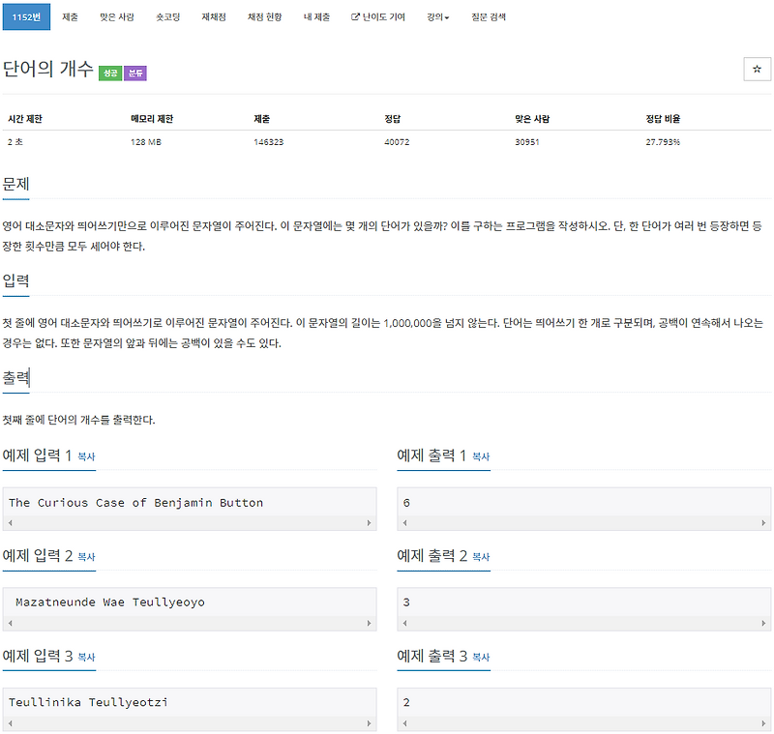Image resolution: width=774 pixels, height=734 pixels.
Task: Open 질문 검색 from the navigation bar
Action: click(x=489, y=16)
